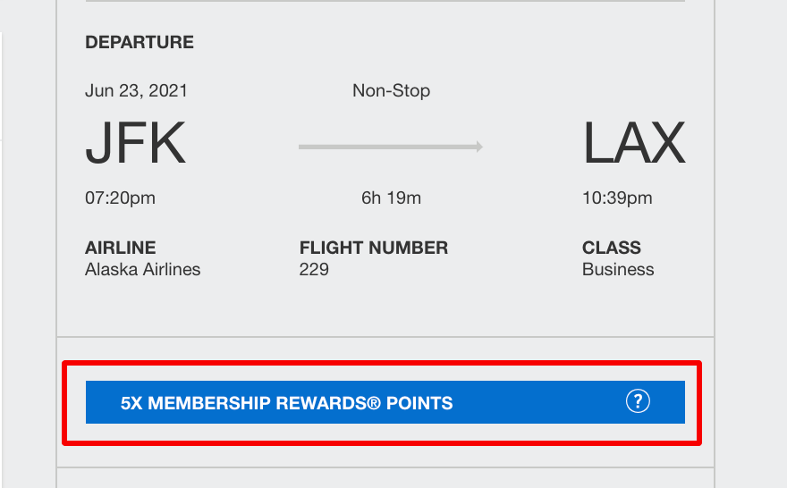
Task: Click the Alaska Airlines airline name
Action: point(142,270)
